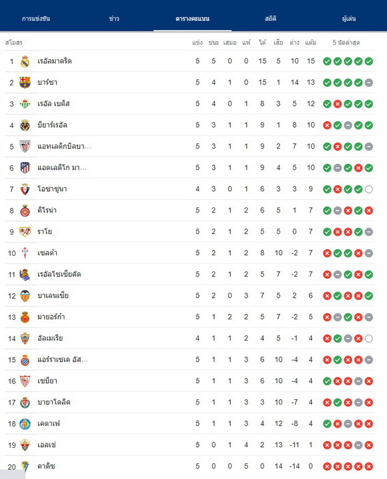Switch to the ข่าว tab
The width and height of the screenshot is (387, 479).
pyautogui.click(x=114, y=18)
